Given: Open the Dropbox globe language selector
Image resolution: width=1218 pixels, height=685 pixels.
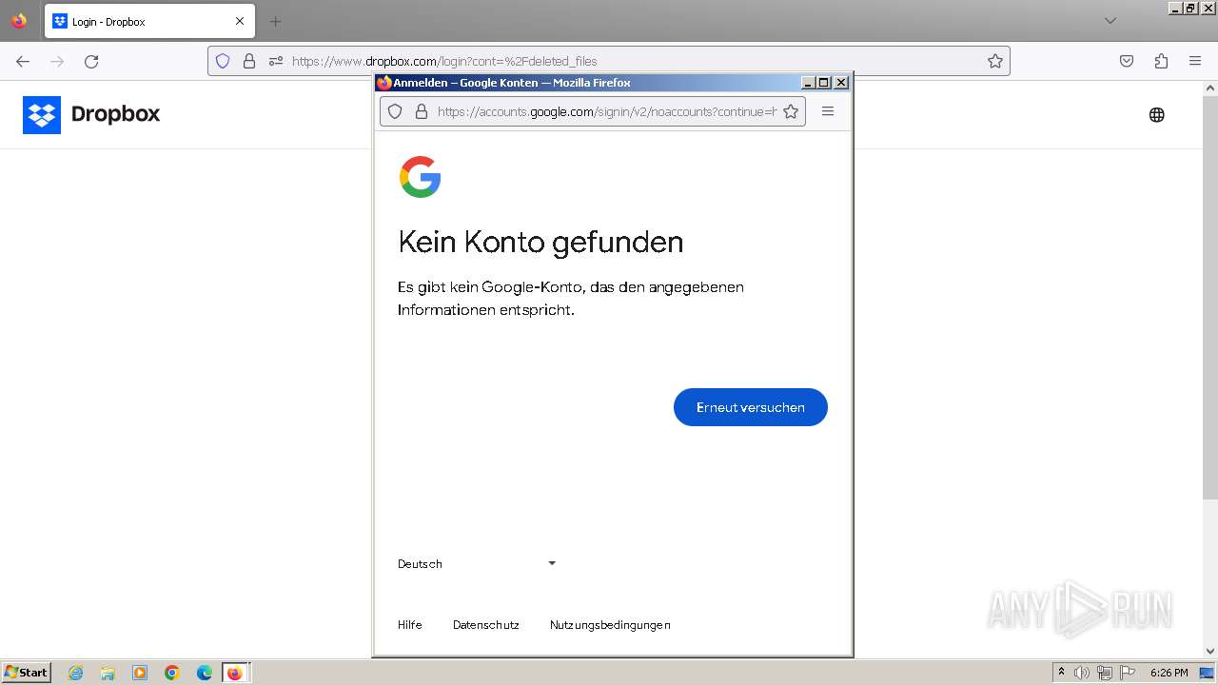Looking at the screenshot, I should (x=1157, y=115).
